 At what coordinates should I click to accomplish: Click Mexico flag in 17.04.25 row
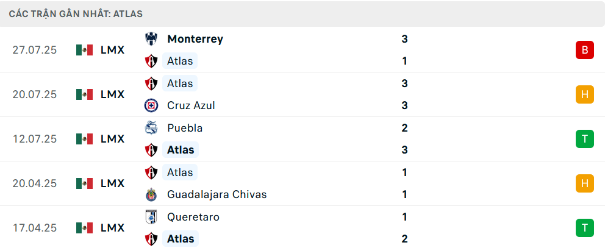click(85, 227)
